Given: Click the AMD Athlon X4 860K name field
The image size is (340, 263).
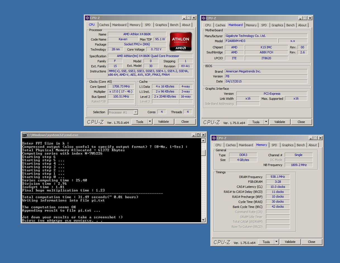Looking at the screenshot, I should (137, 34).
